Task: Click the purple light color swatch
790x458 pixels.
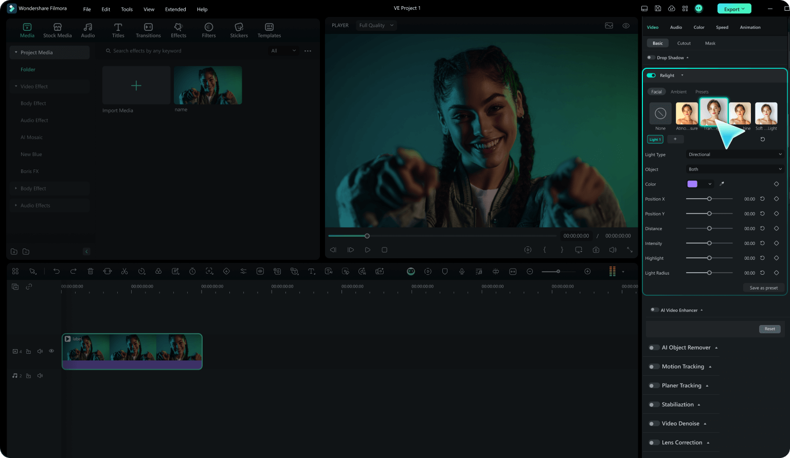Action: click(x=692, y=184)
